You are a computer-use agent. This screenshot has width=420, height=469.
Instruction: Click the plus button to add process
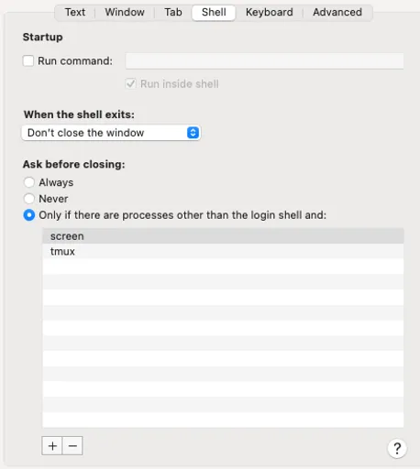click(x=52, y=446)
